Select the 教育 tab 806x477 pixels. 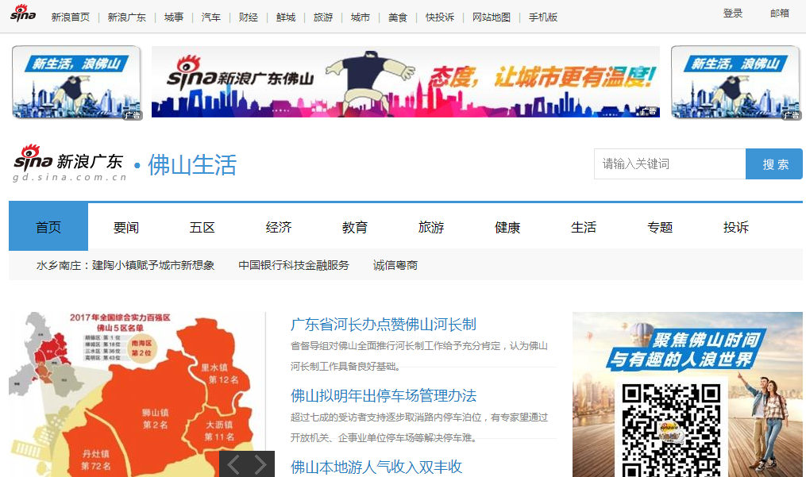[355, 227]
